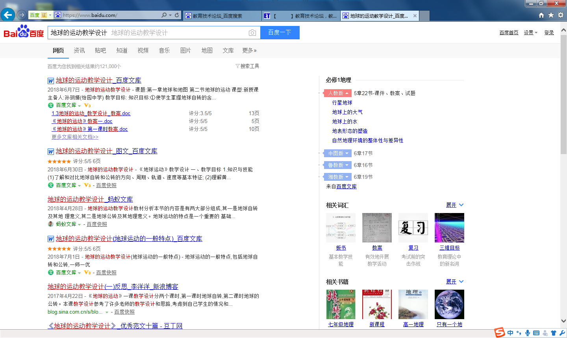Click 蚂蚁文库 avatar icon
Image resolution: width=567 pixels, height=338 pixels.
click(x=50, y=224)
